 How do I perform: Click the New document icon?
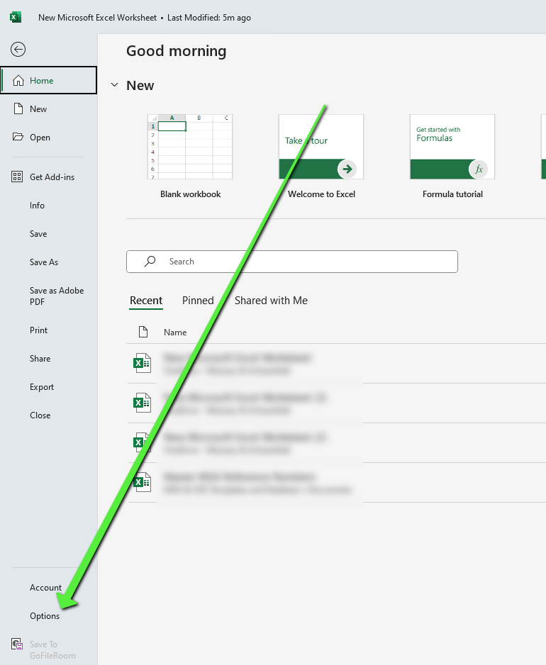[18, 108]
